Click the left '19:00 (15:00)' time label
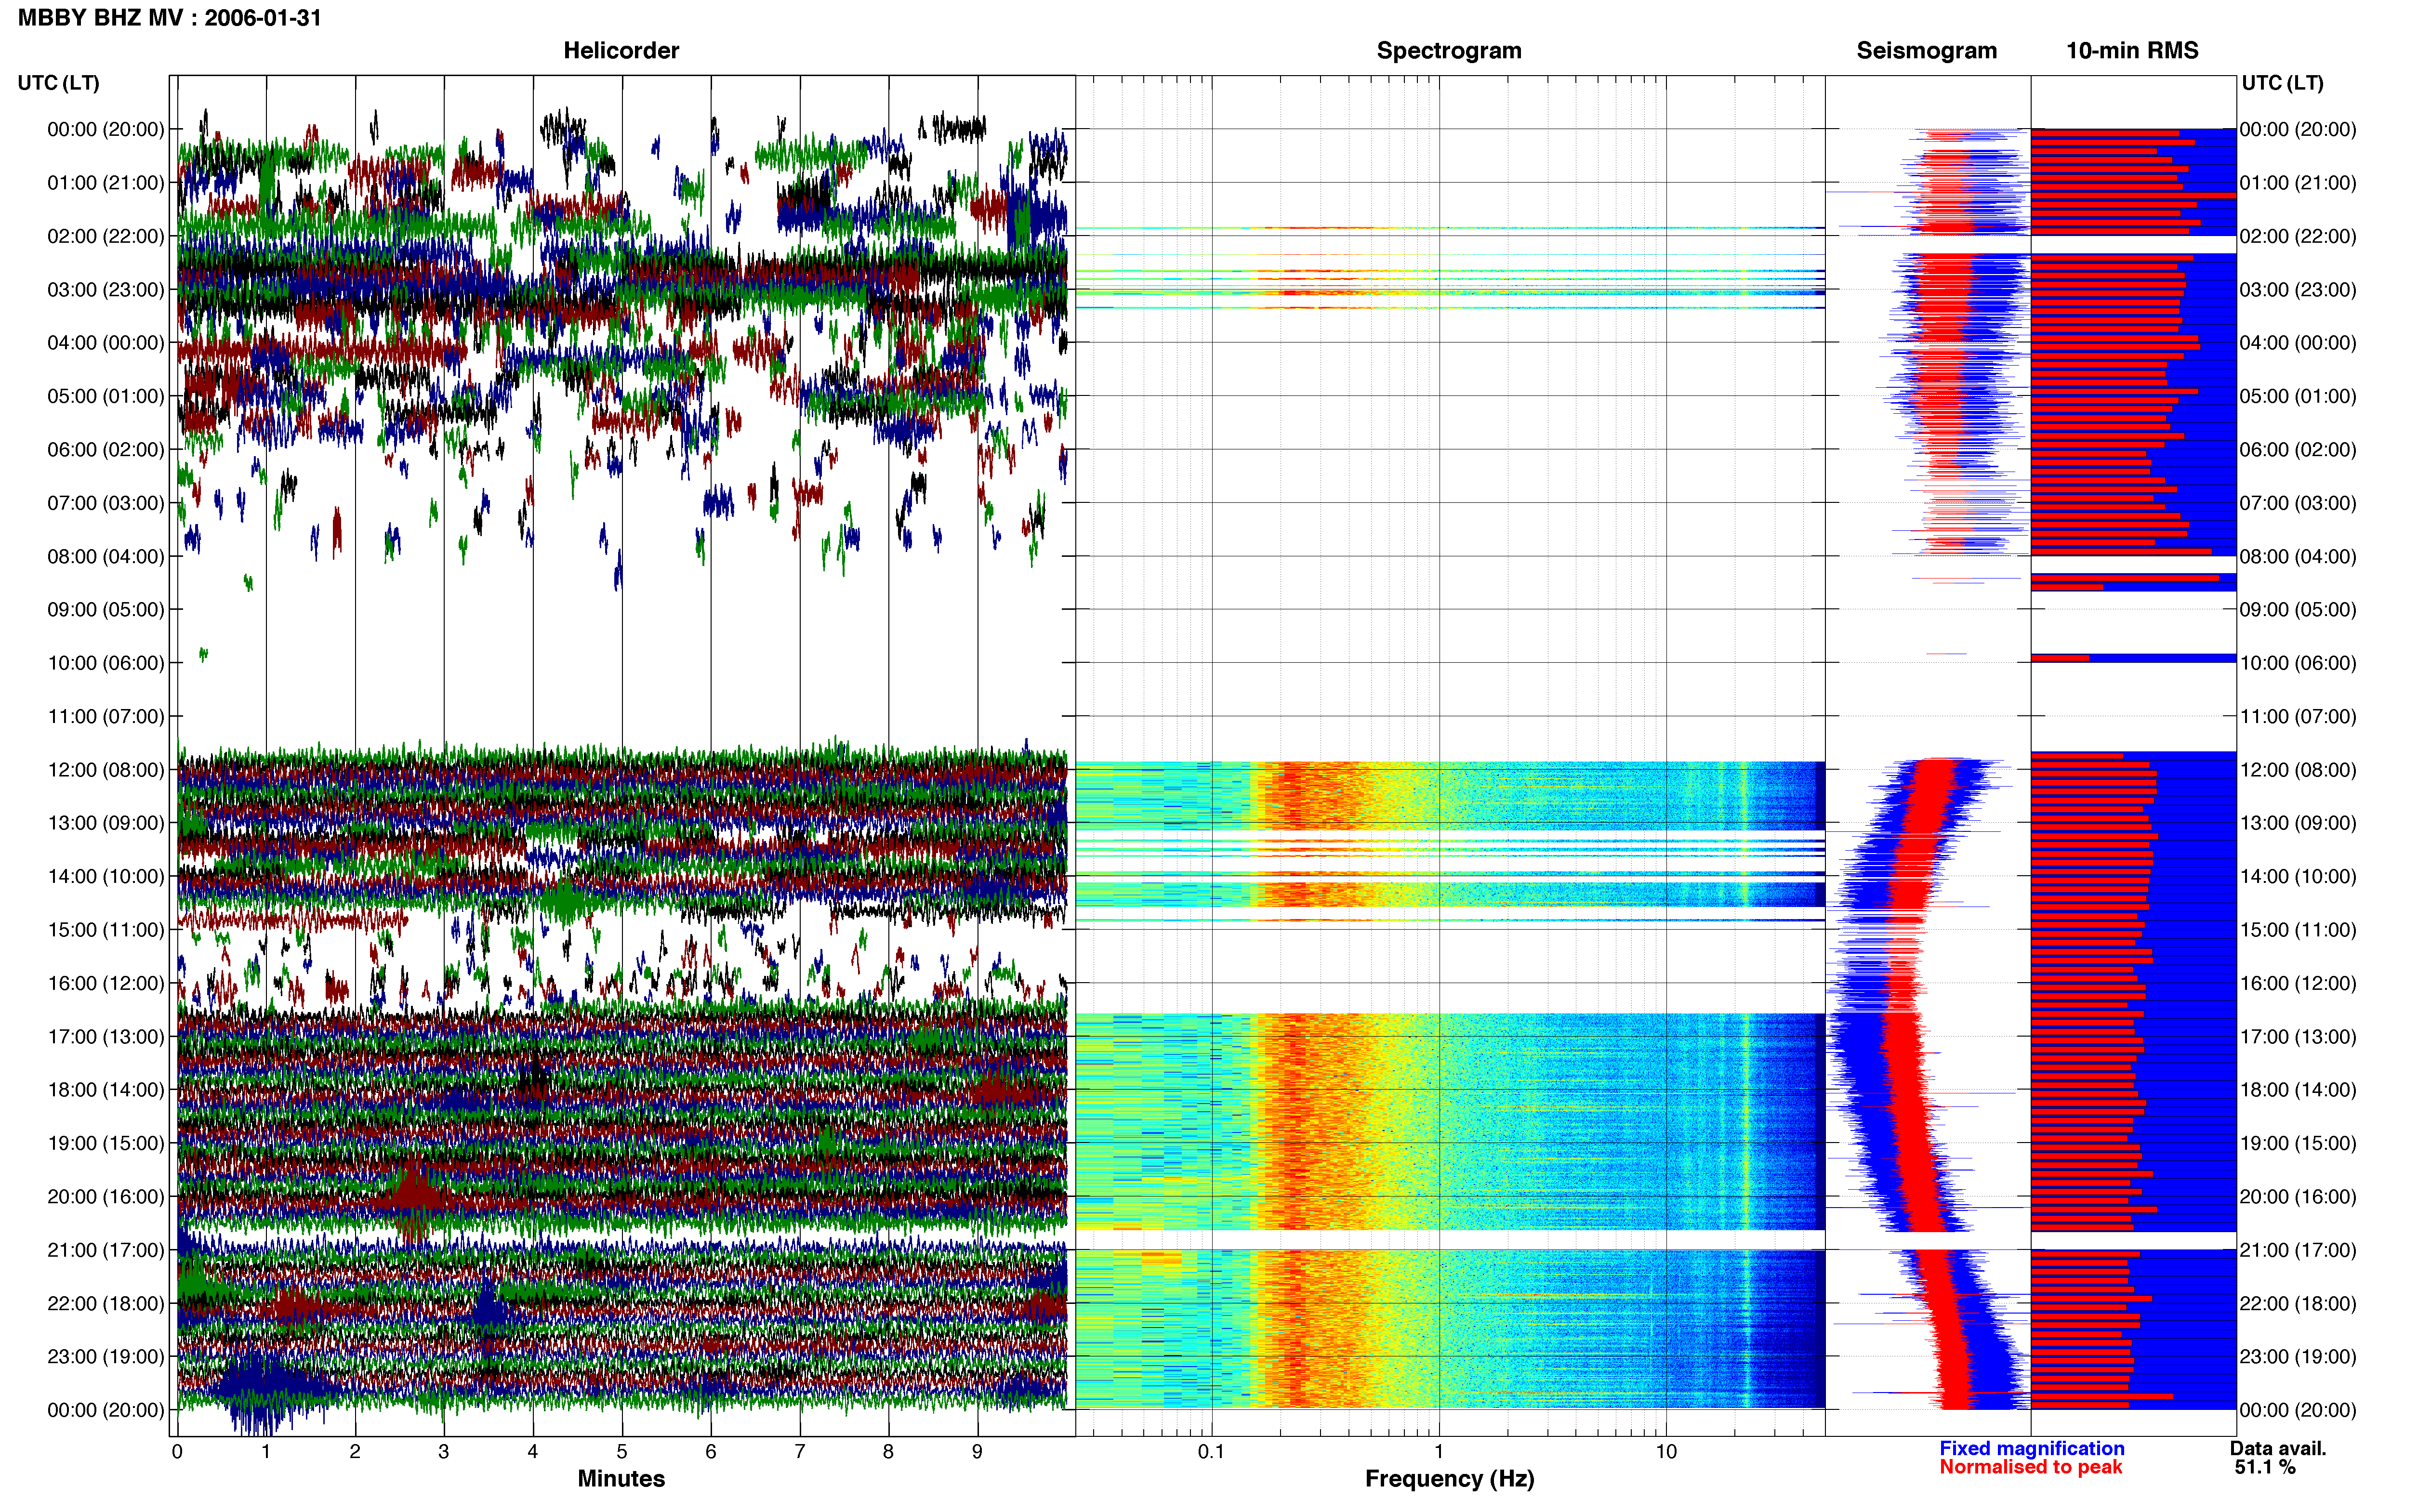Viewport: 2418px width, 1512px height. (106, 1143)
